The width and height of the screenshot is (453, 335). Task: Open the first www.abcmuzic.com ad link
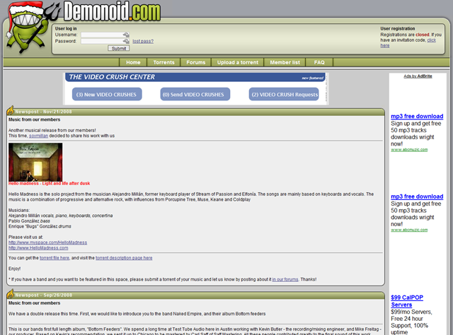coord(409,149)
